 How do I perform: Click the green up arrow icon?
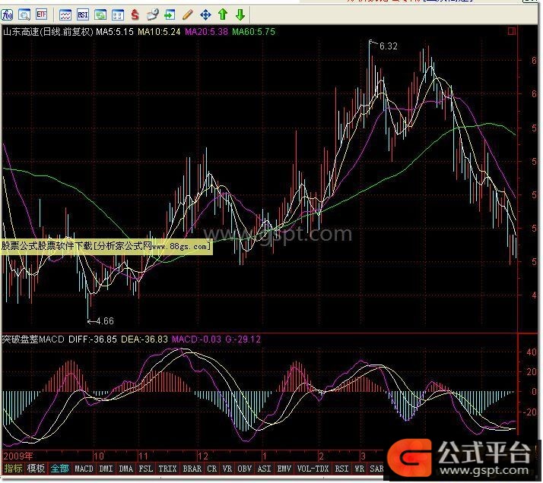pos(223,14)
